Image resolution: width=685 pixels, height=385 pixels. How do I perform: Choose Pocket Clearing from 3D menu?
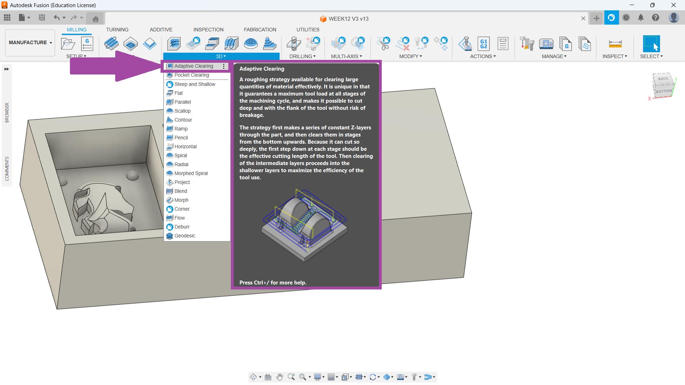point(192,75)
